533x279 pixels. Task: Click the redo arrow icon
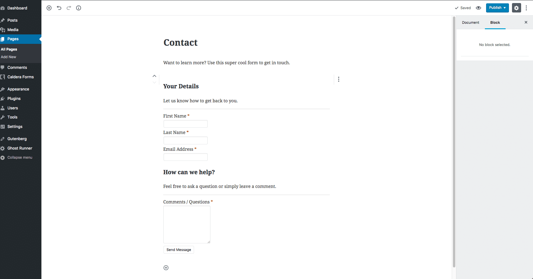click(x=69, y=8)
